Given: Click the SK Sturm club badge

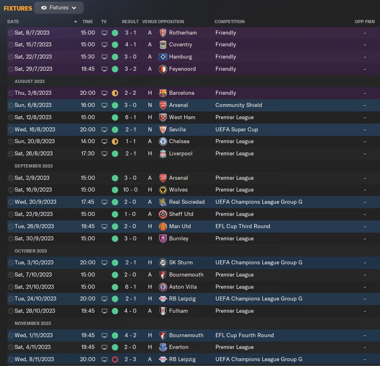Looking at the screenshot, I should point(163,262).
